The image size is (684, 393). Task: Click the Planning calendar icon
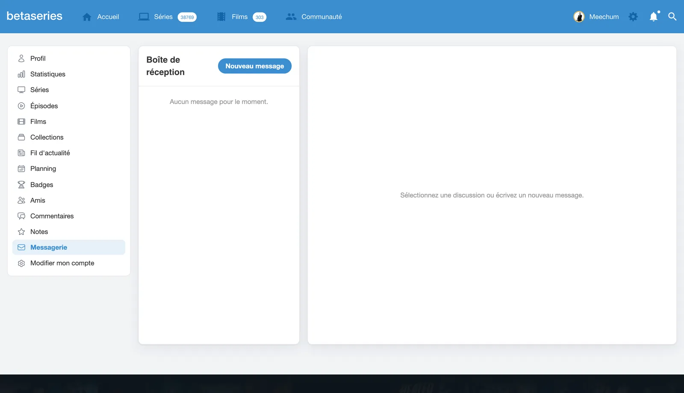click(21, 169)
